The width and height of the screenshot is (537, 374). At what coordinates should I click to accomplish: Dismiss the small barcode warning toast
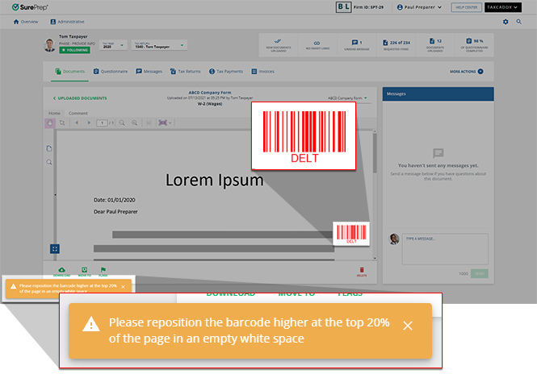click(x=124, y=287)
